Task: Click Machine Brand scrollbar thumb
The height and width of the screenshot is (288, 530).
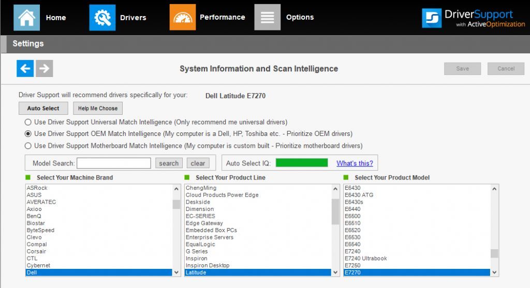Action: tap(176, 204)
